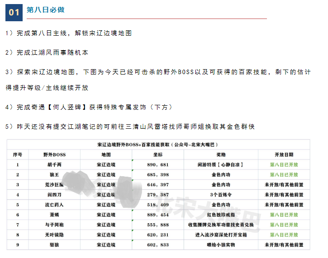Select the heading "第八日必做"
The height and width of the screenshot is (258, 328).
coord(46,9)
